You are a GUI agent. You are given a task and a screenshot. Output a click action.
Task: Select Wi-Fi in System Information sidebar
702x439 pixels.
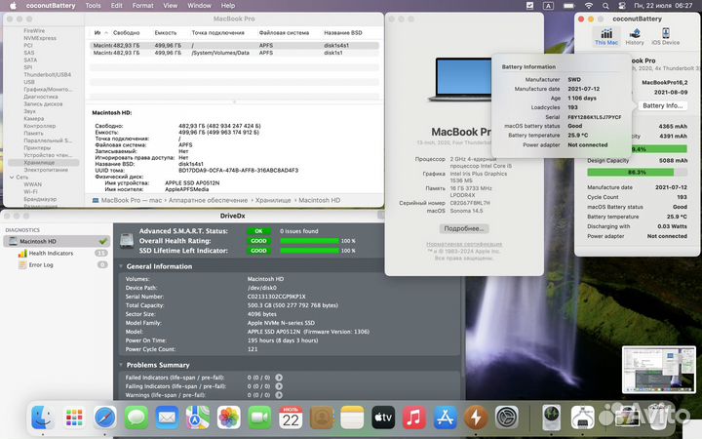click(x=30, y=191)
